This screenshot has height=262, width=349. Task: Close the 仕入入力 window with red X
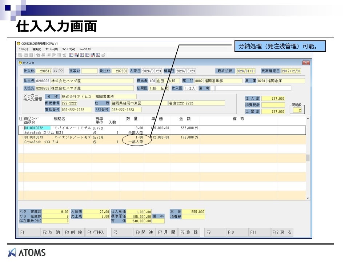[306, 63]
